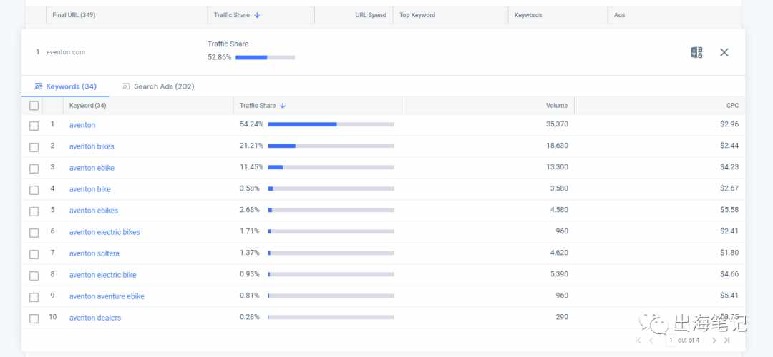Click the Ads column header
The image size is (773, 357).
pyautogui.click(x=619, y=15)
